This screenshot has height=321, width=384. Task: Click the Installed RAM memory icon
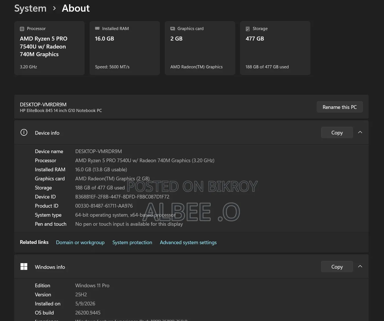click(97, 28)
